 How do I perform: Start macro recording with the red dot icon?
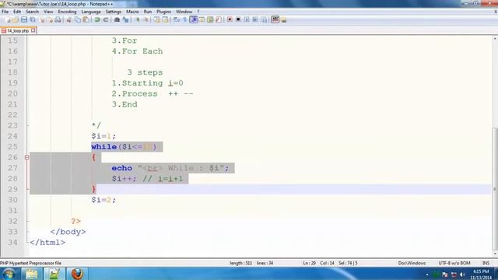(x=230, y=19)
